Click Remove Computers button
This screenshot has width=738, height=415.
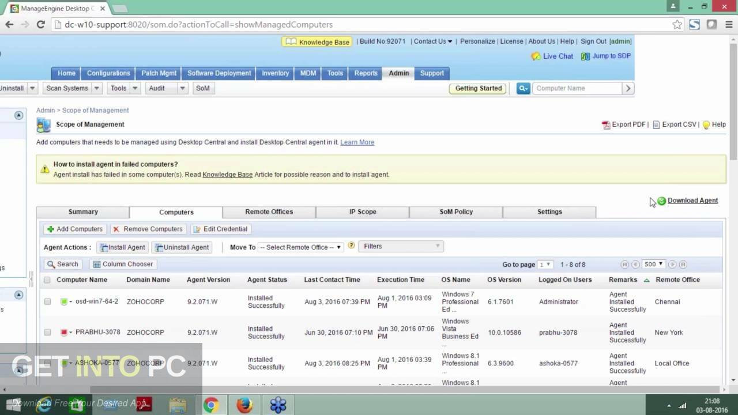coord(148,229)
